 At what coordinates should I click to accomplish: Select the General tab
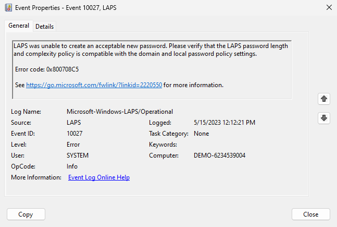pos(18,26)
